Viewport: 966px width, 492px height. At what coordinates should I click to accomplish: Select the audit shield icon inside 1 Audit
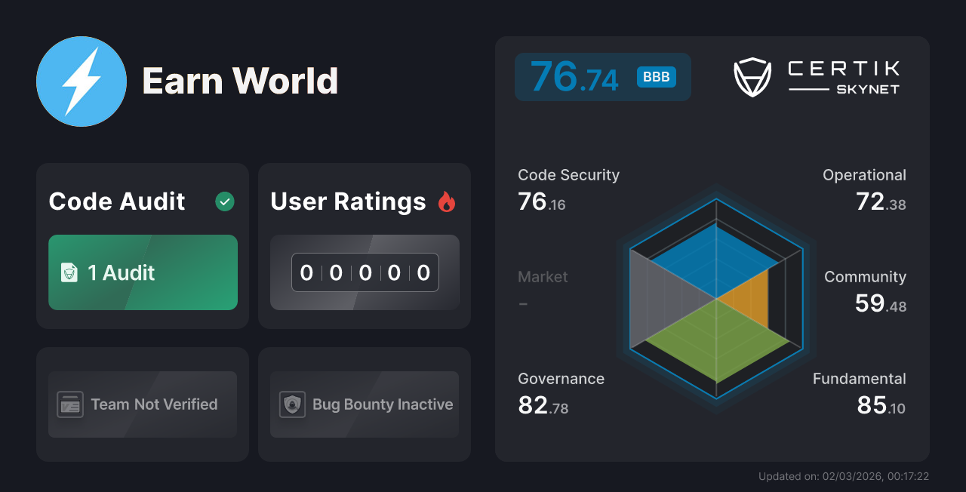[69, 273]
